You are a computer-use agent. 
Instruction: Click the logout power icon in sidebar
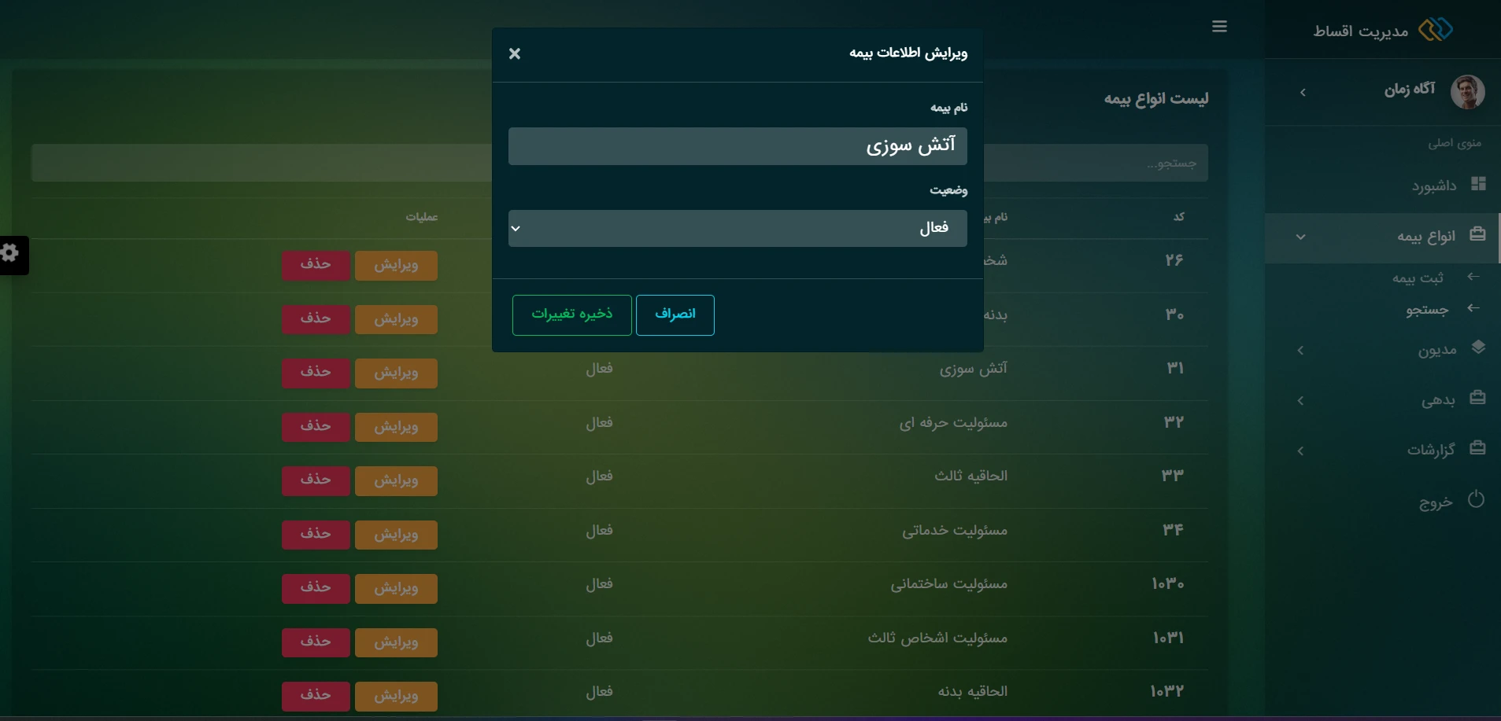pos(1476,499)
